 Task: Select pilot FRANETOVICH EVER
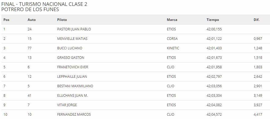pyautogui.click(x=73, y=67)
